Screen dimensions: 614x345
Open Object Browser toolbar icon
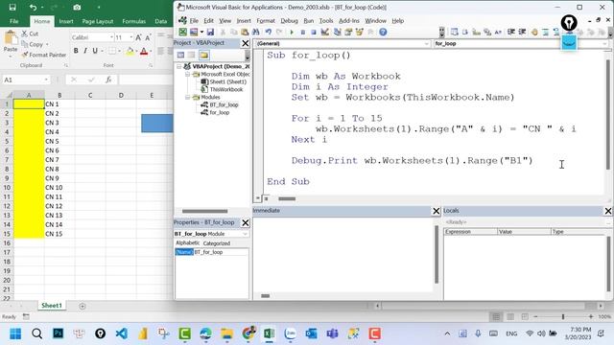(359, 32)
